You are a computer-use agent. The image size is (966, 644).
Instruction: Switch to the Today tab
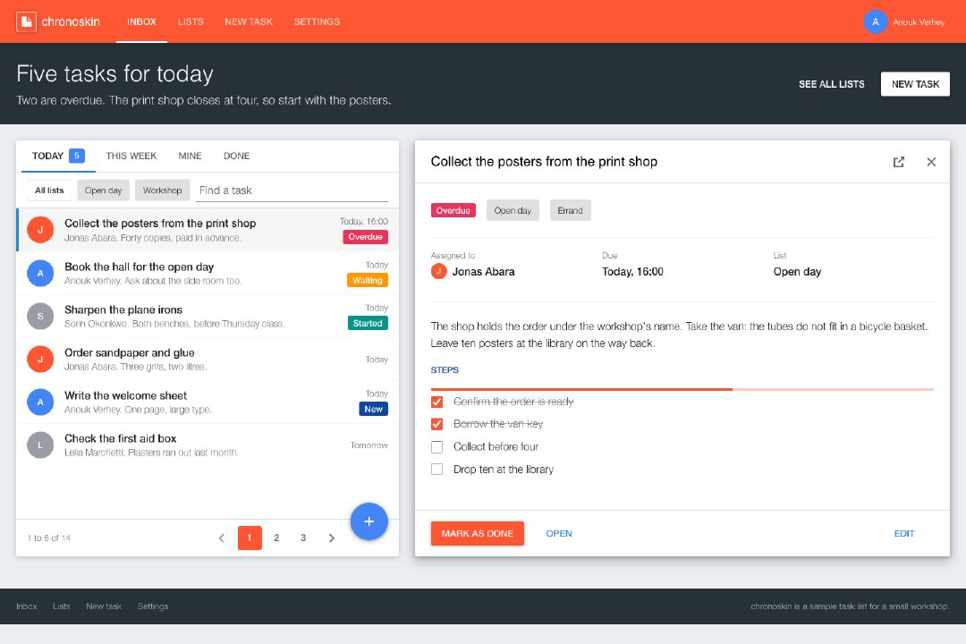tap(58, 156)
